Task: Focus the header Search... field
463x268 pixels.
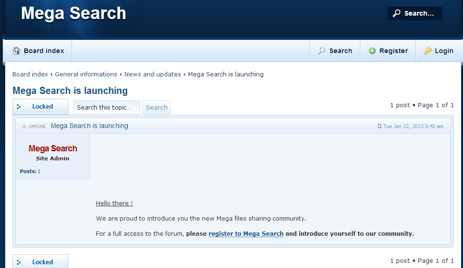Action: point(420,13)
